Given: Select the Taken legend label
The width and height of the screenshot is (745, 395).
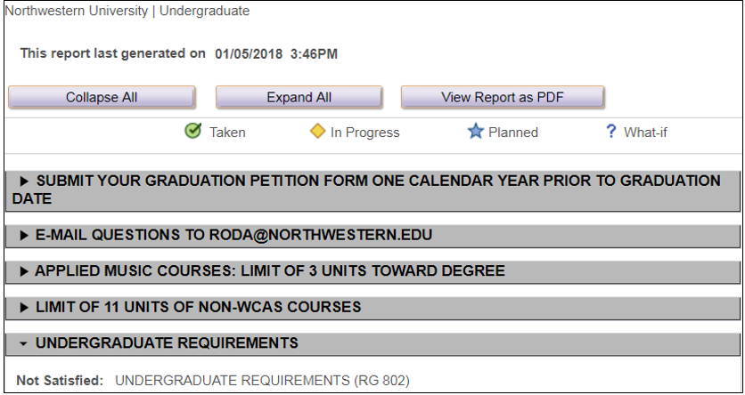Looking at the screenshot, I should 227,133.
